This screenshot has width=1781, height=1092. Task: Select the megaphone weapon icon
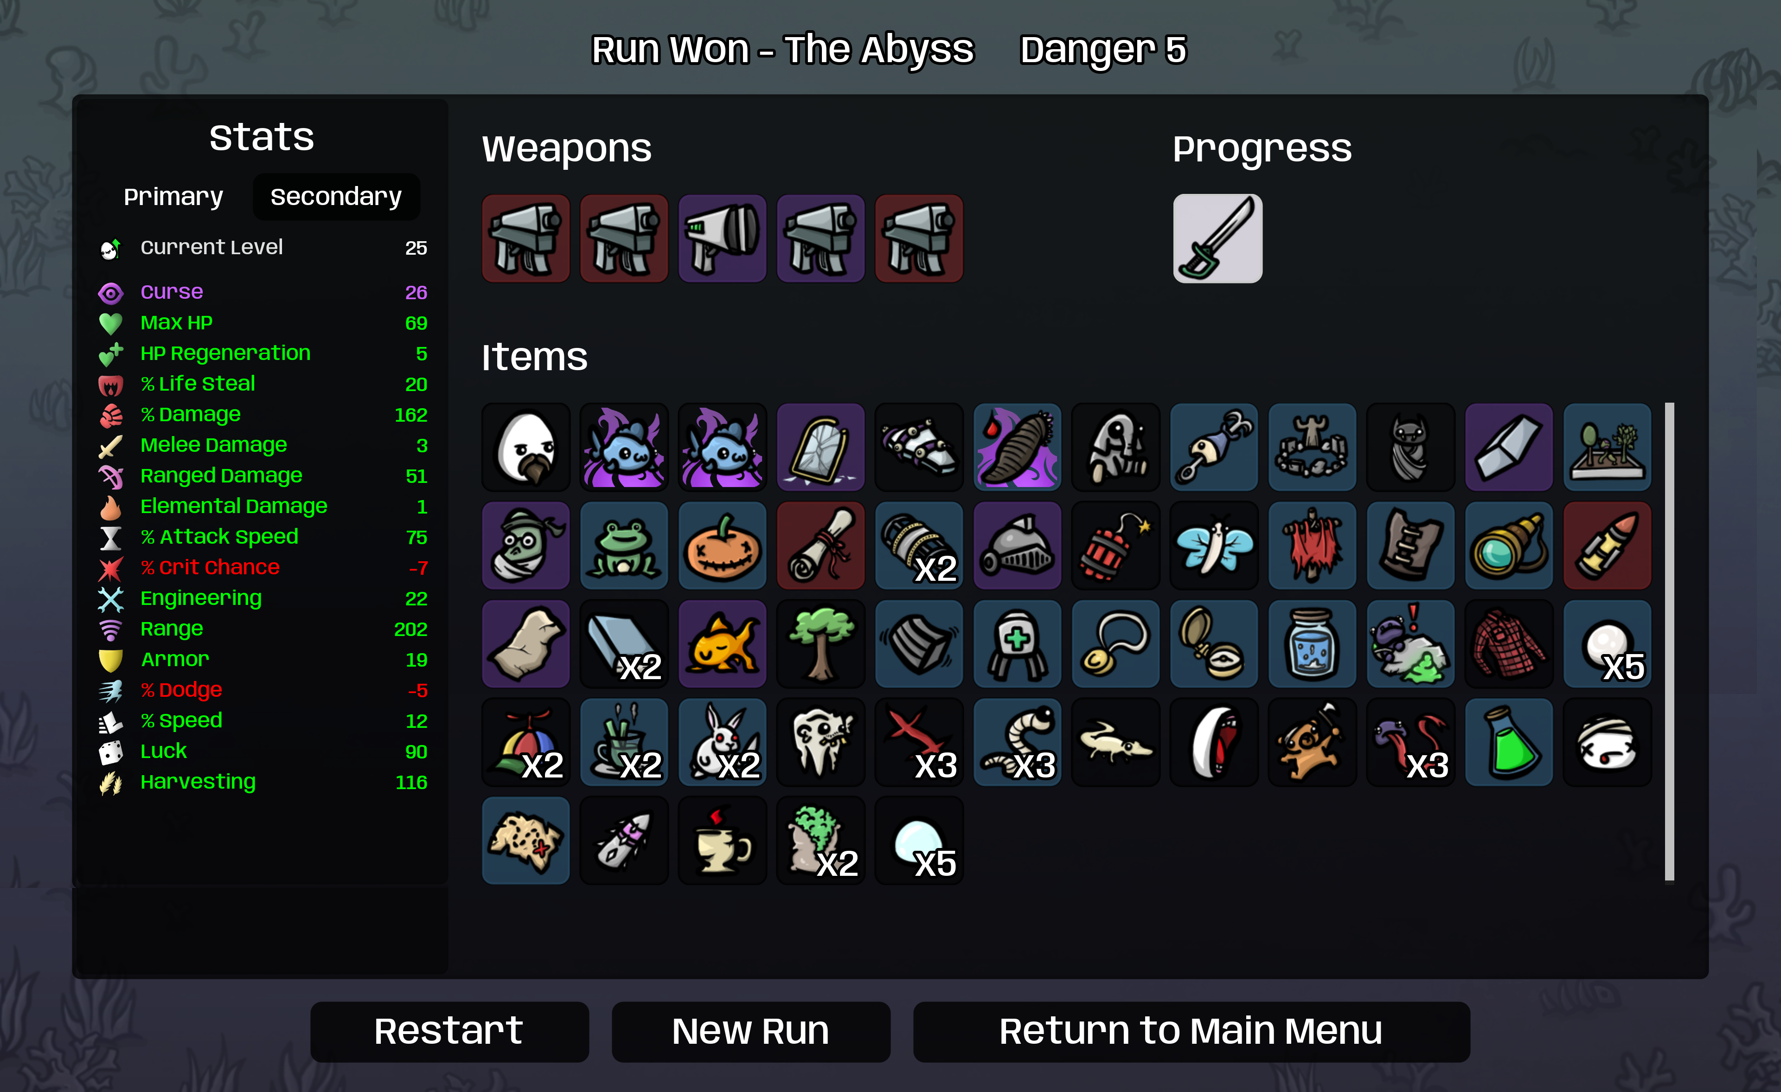click(x=722, y=238)
